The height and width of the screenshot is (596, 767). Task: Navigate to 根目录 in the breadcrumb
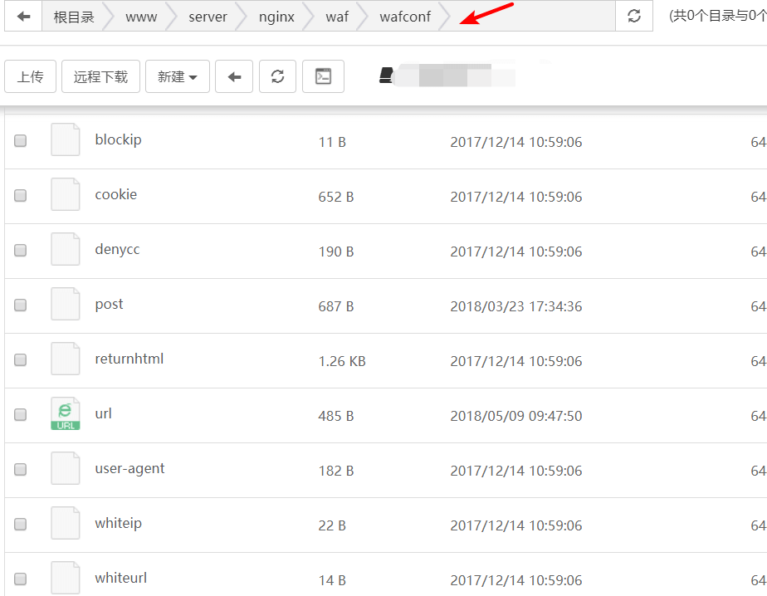74,17
